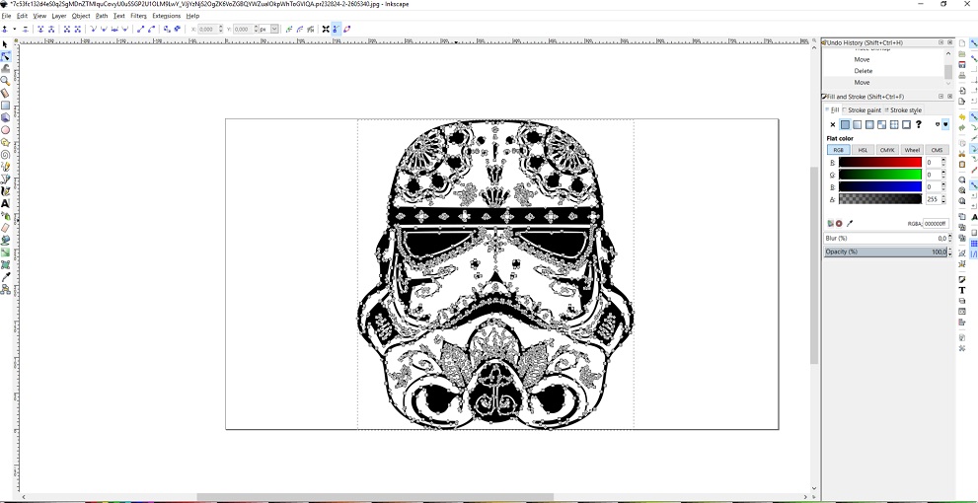
Task: Select the Pencil freehand tool
Action: coord(5,167)
